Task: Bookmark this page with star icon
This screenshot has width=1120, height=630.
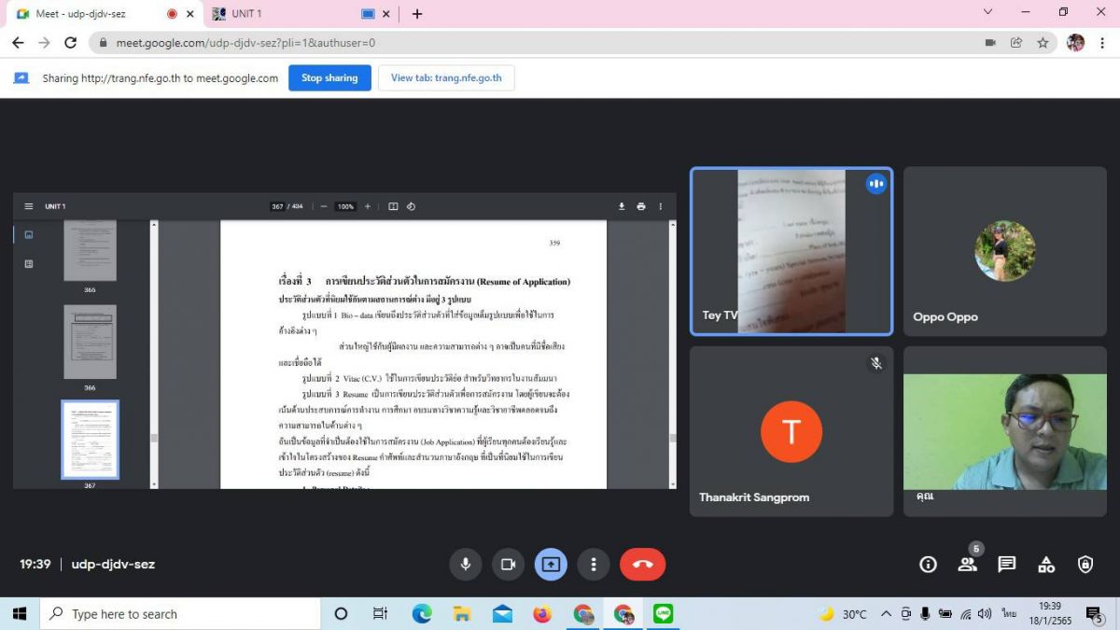Action: coord(1043,43)
